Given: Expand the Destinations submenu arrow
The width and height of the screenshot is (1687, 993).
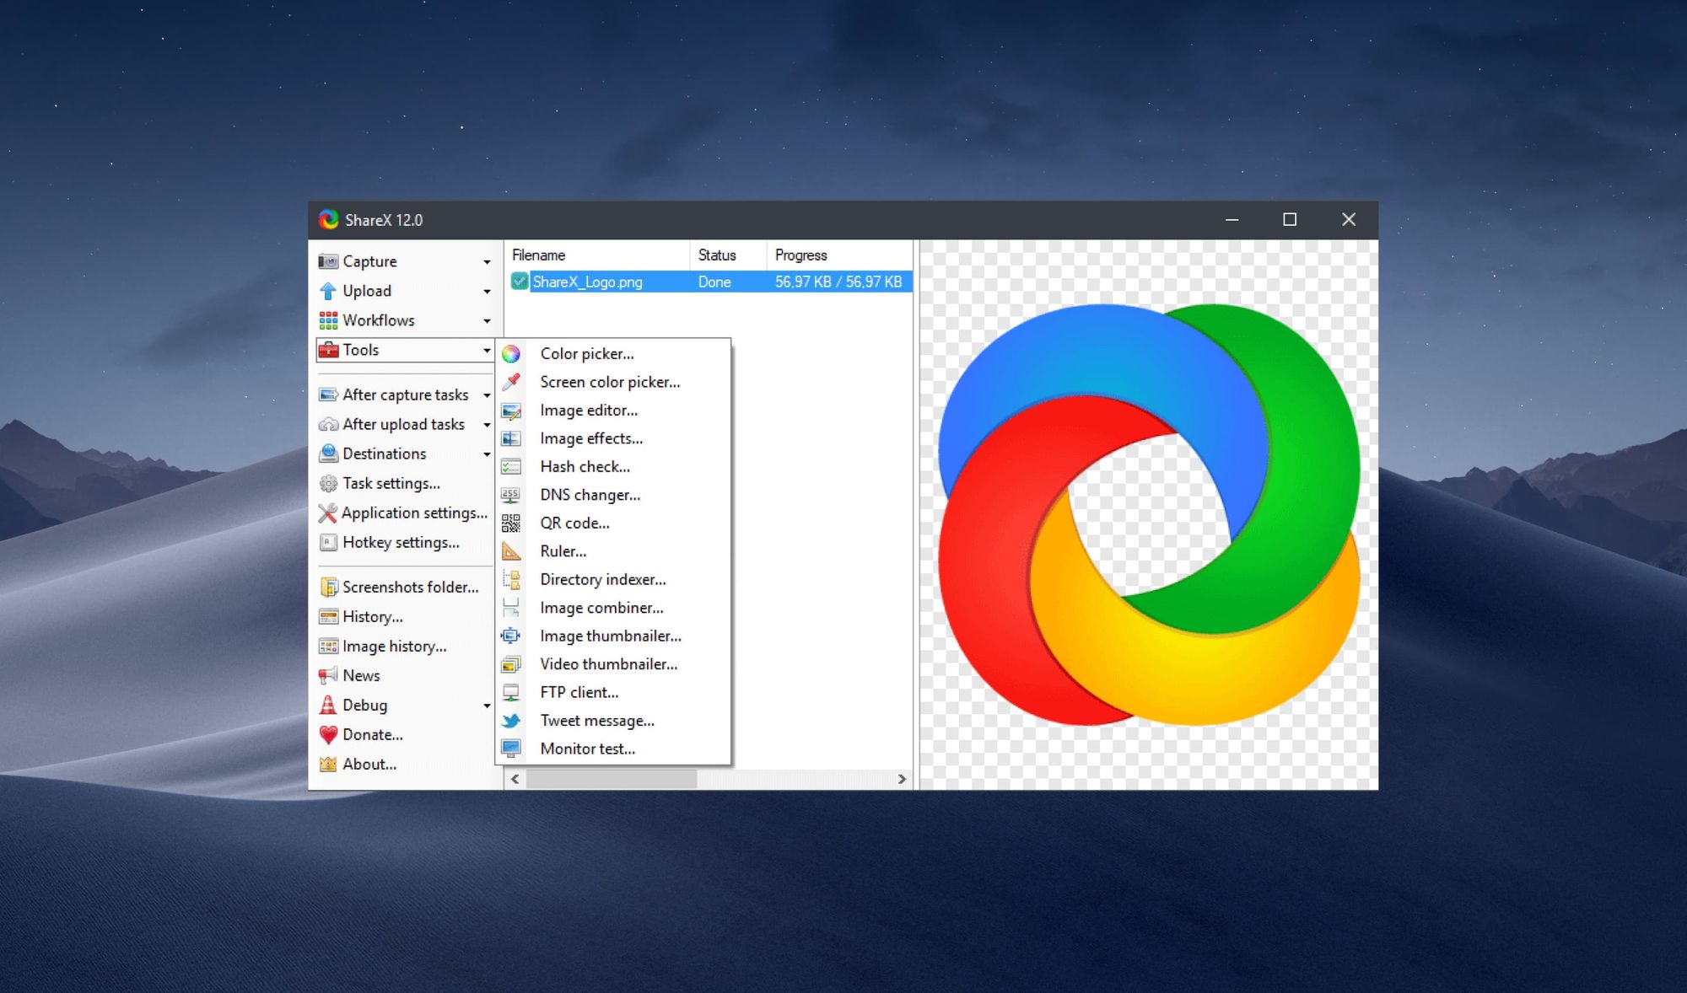Looking at the screenshot, I should point(487,454).
